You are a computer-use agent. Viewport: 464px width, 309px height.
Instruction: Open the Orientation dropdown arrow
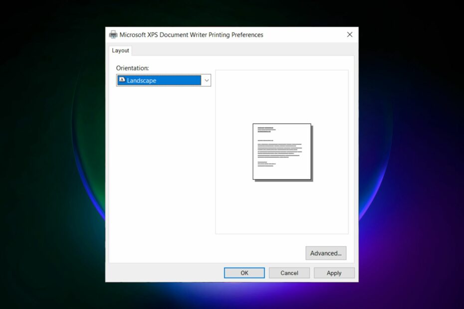[x=206, y=80]
